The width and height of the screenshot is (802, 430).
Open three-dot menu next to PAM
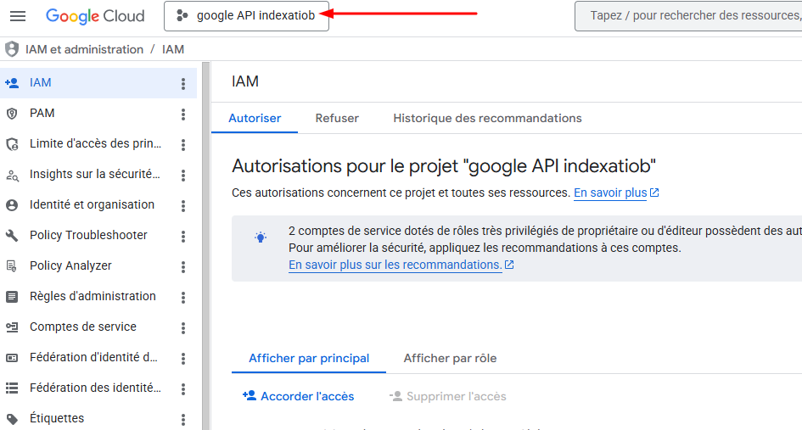pyautogui.click(x=183, y=114)
